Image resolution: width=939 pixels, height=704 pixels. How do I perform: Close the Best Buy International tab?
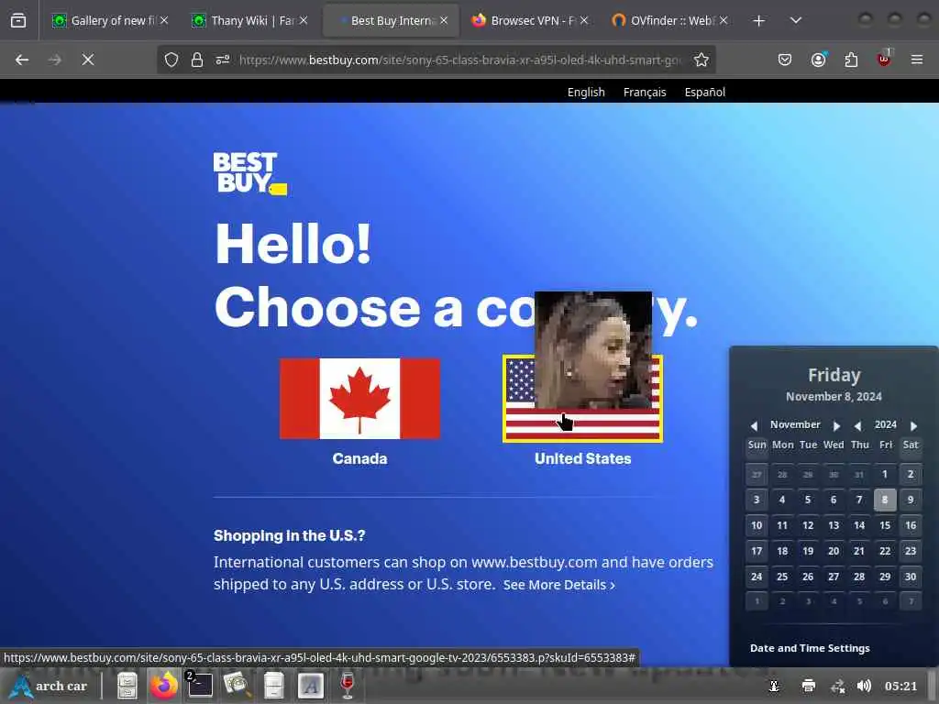[444, 20]
